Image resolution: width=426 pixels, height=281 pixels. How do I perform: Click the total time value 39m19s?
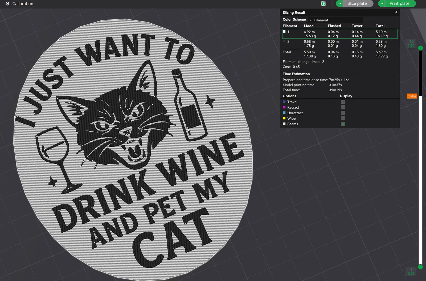pos(335,90)
